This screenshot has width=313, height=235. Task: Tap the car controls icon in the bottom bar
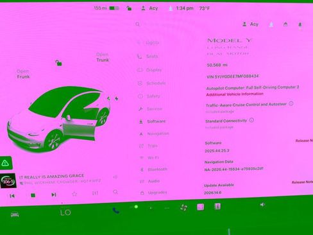point(15,214)
